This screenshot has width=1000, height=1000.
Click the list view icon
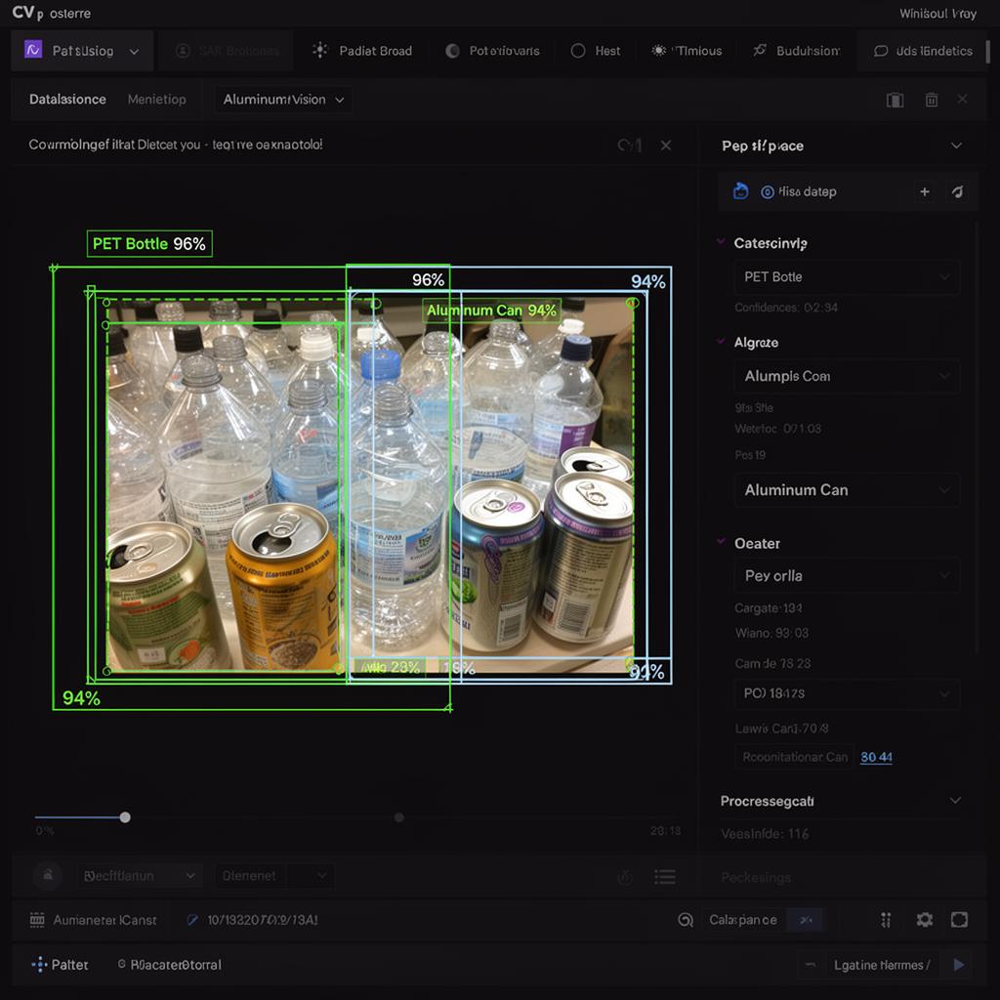(664, 877)
